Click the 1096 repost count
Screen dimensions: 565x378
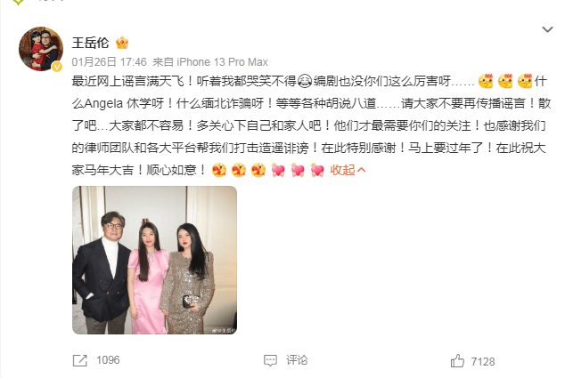coord(108,360)
